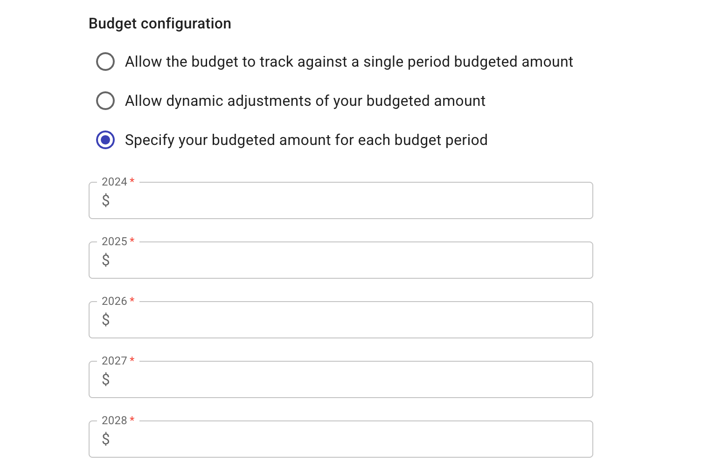Screen dimensions: 722x468
Task: Click the dollar sign in the 2025 field
Action: coord(106,260)
